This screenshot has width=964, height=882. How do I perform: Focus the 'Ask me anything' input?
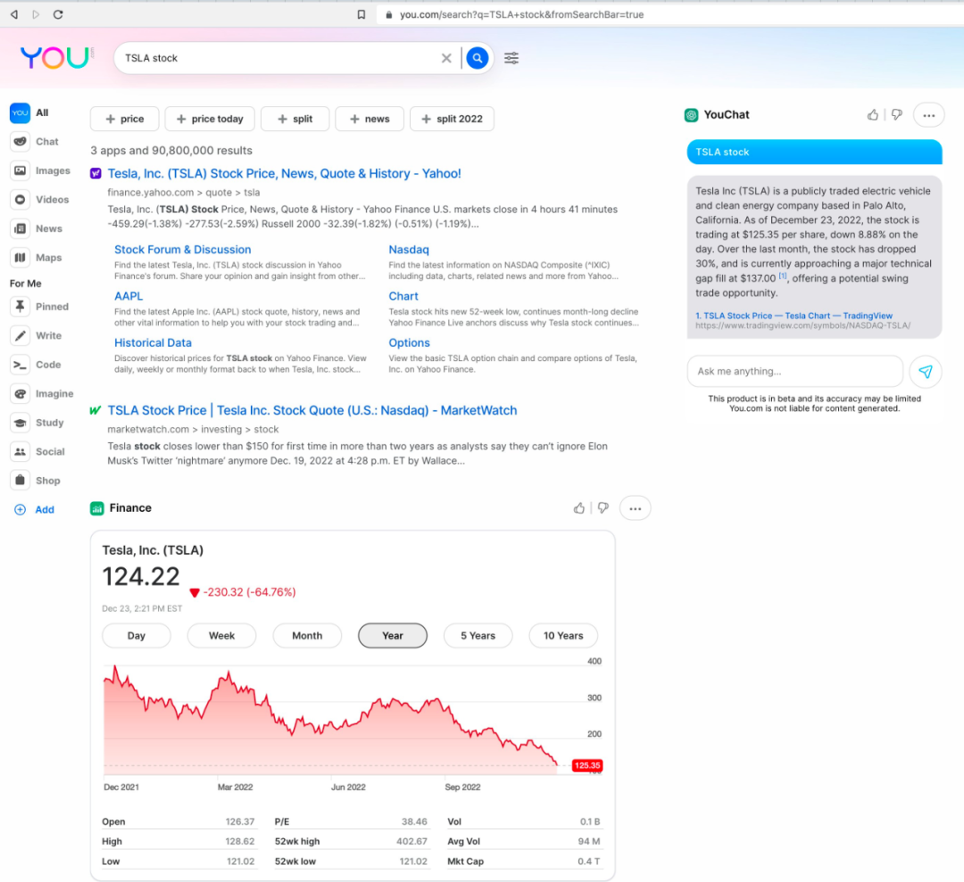pos(795,371)
